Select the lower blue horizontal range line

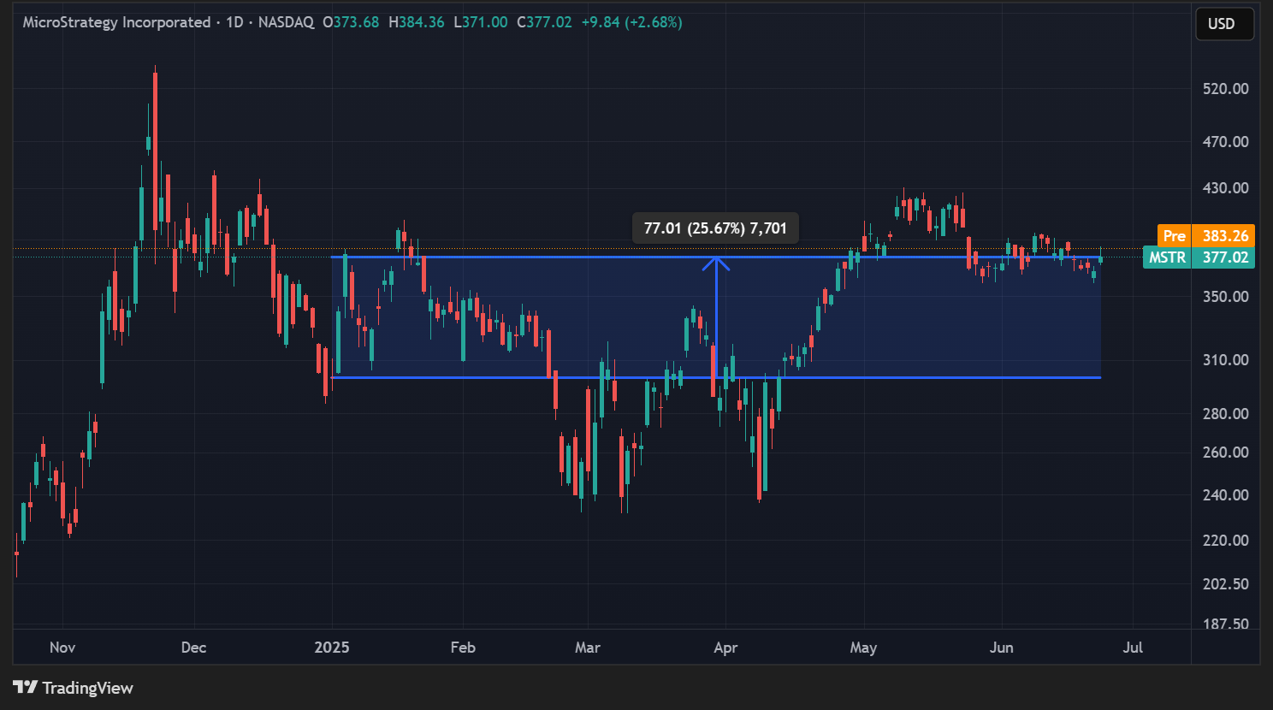(479, 377)
